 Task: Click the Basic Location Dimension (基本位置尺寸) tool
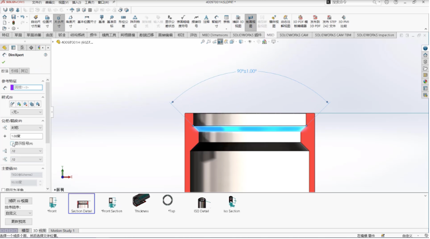point(87,21)
